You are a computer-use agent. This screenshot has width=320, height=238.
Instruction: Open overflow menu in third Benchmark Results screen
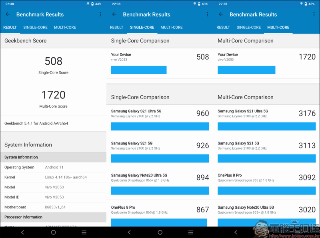[314, 14]
